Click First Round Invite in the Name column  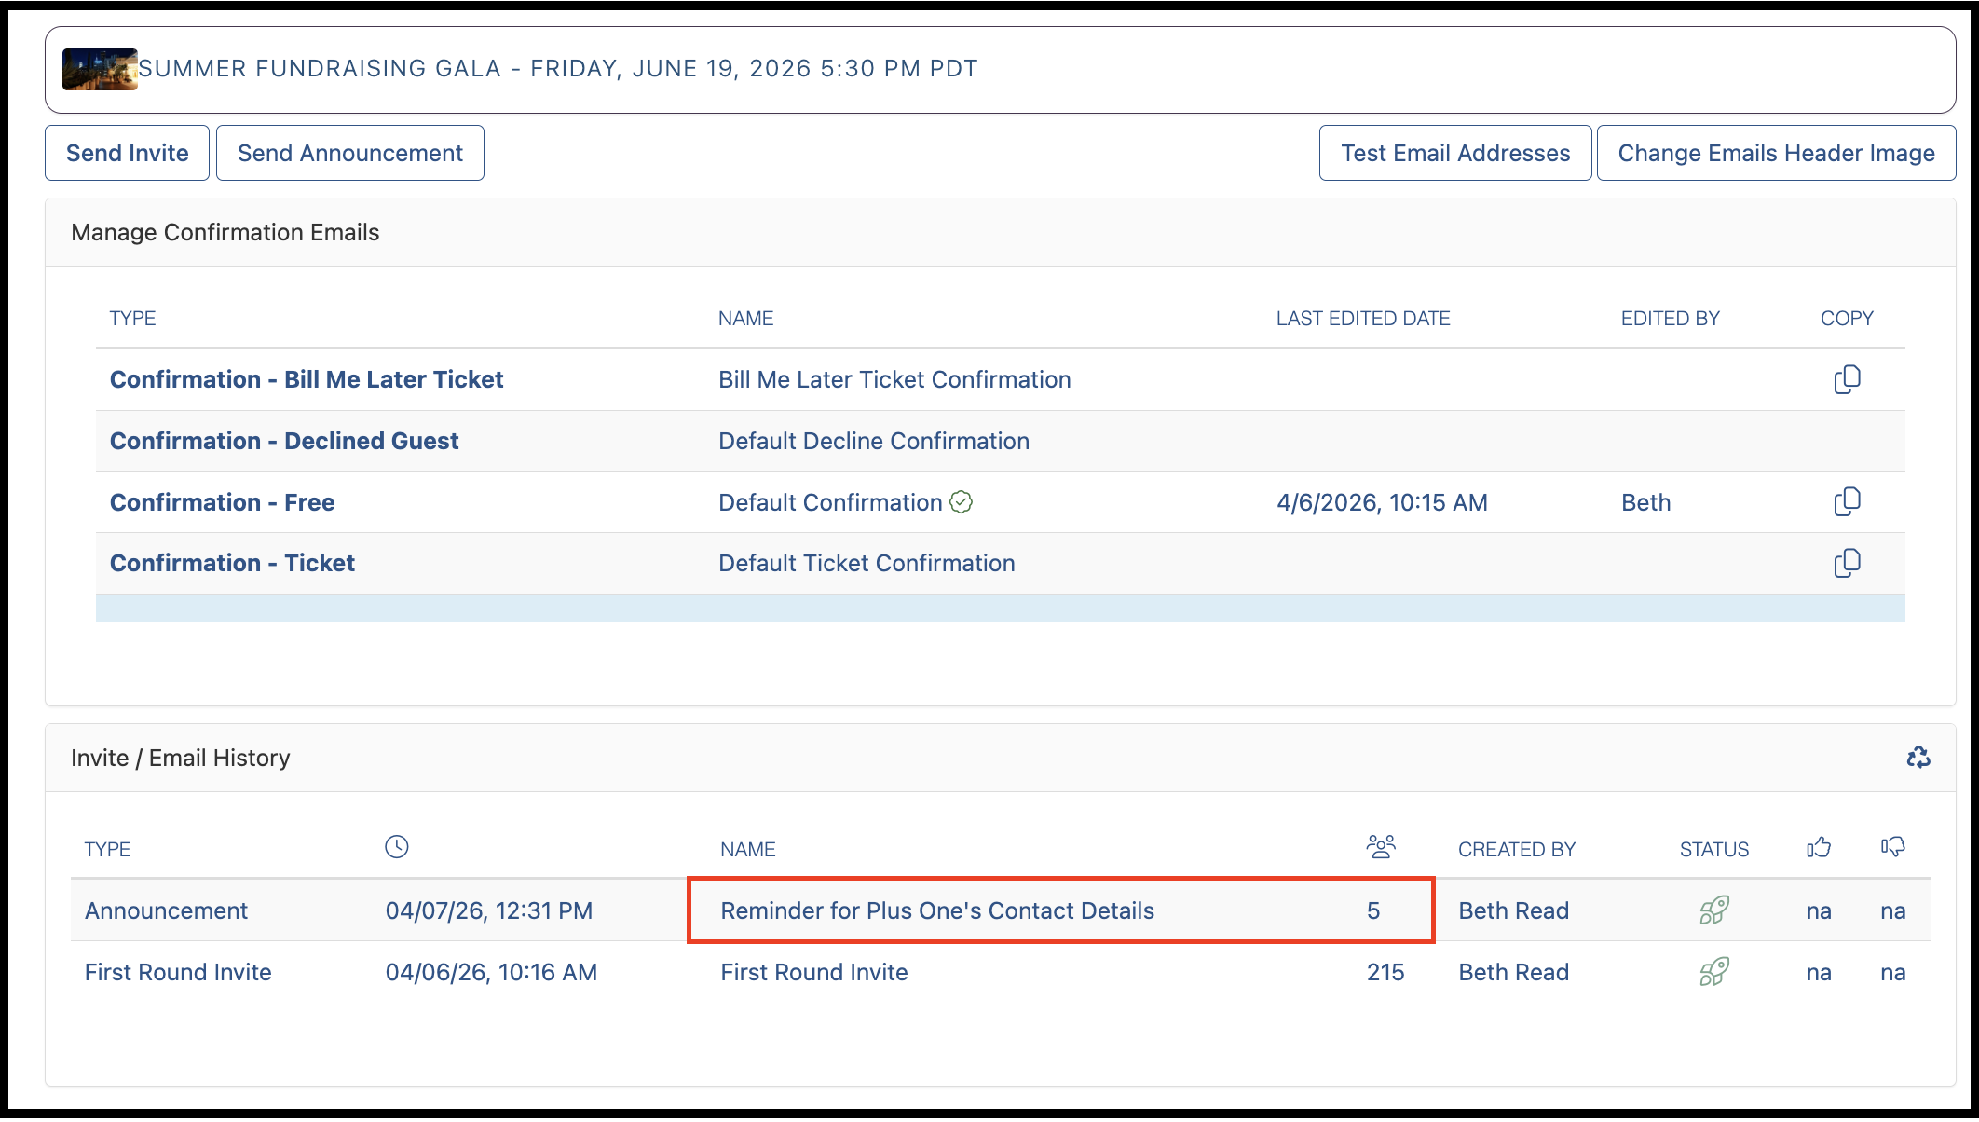coord(814,972)
